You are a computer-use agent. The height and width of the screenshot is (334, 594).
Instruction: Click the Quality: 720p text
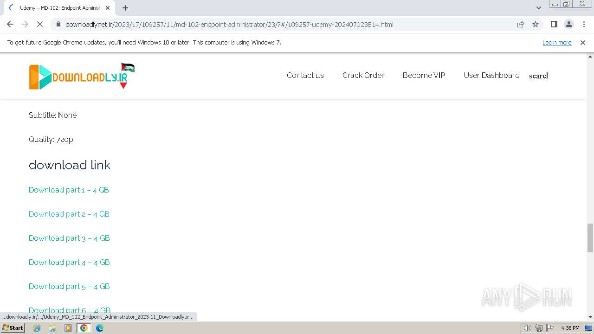point(51,139)
